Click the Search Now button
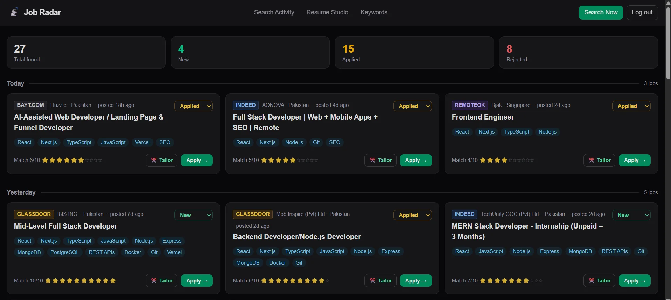This screenshot has height=300, width=671. click(601, 12)
